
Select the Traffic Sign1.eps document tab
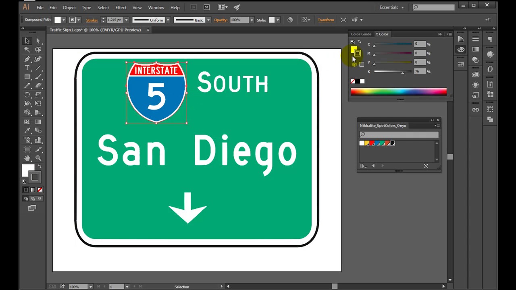[95, 30]
